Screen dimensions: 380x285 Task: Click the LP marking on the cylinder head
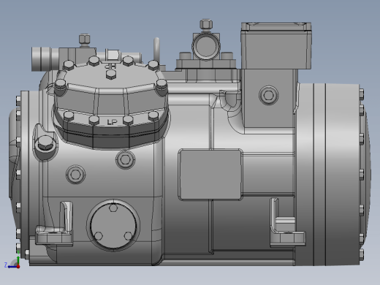click(x=112, y=122)
